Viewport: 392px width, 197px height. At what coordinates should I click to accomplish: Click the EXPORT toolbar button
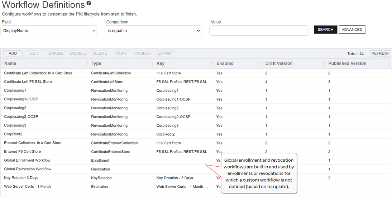tap(165, 53)
